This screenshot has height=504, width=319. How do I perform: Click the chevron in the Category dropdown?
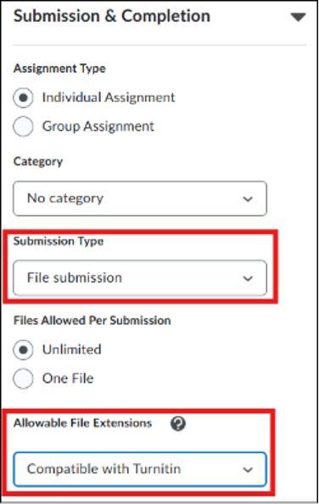(x=248, y=199)
